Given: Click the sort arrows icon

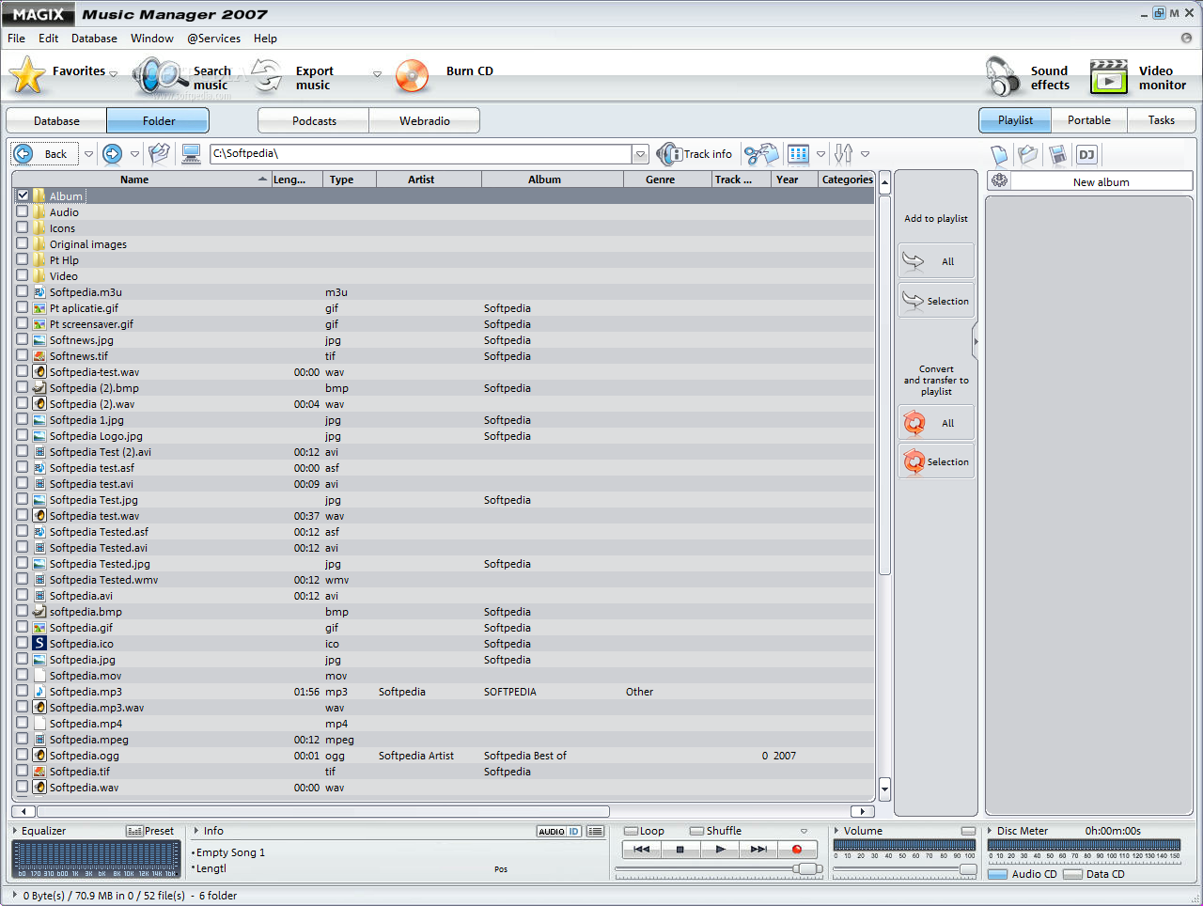Looking at the screenshot, I should click(x=844, y=154).
